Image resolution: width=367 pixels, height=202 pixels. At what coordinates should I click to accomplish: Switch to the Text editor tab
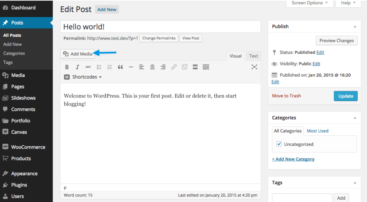[x=253, y=56]
